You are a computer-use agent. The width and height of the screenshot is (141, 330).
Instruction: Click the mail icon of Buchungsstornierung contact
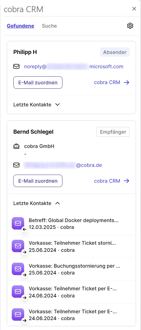pos(18,269)
